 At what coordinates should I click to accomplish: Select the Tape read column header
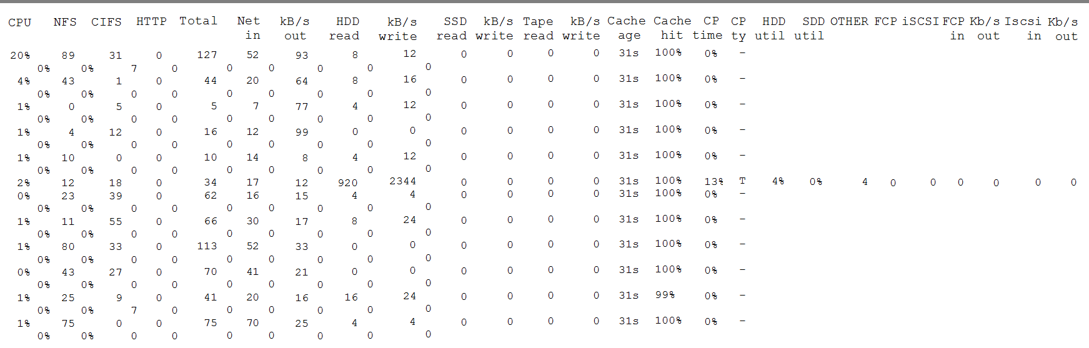click(x=538, y=28)
